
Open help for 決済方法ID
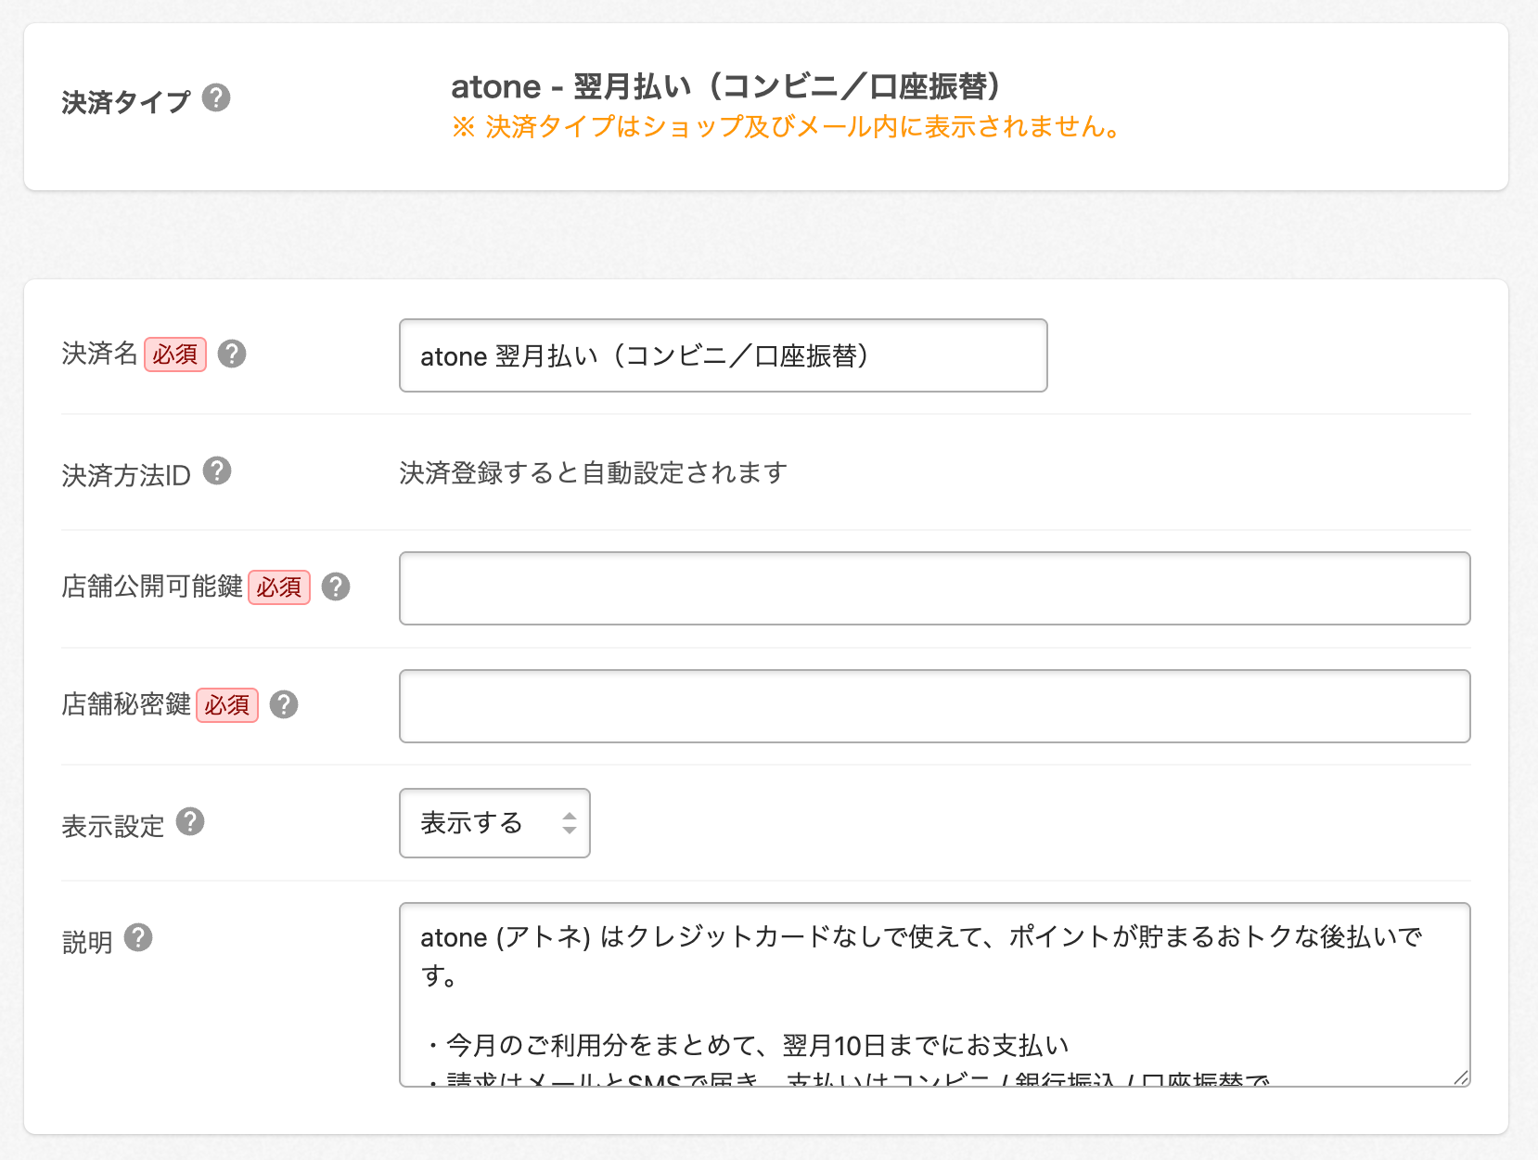click(219, 471)
